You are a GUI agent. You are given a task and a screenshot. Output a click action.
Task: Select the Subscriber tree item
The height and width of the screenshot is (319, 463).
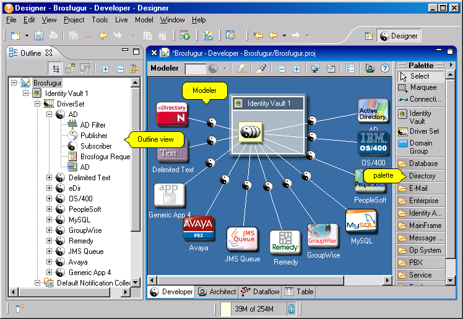tap(90, 146)
